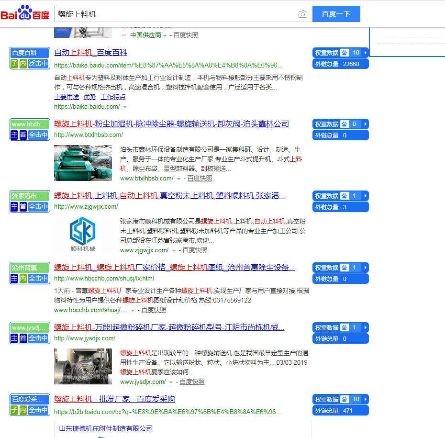This screenshot has height=438, width=445.
Task: Click the 内 tag on 沧州普惠 badge
Action: (22, 278)
